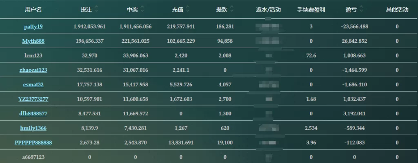This screenshot has width=418, height=163.
Task: Click the zhaocai123 username link
Action: 33,70
